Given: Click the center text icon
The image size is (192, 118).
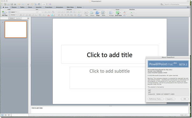Looking at the screenshot, I should pyautogui.click(x=62, y=15).
